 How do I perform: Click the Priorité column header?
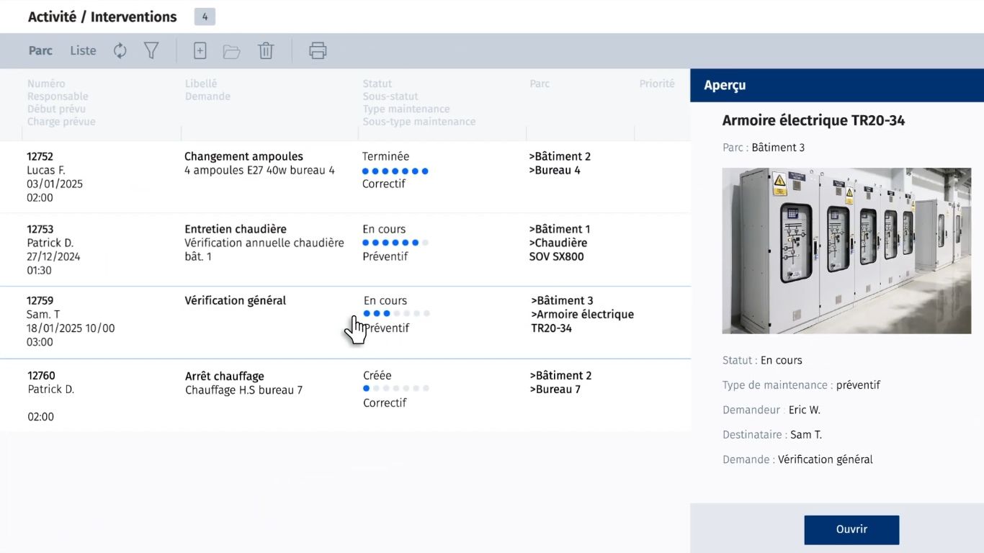657,84
